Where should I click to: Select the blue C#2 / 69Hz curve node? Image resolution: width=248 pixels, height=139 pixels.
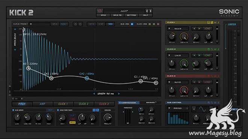click(86, 78)
